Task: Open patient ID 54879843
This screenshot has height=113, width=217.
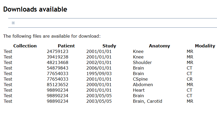Action: coord(58,68)
